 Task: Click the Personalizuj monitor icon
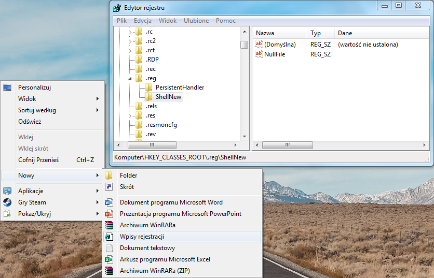pos(7,88)
